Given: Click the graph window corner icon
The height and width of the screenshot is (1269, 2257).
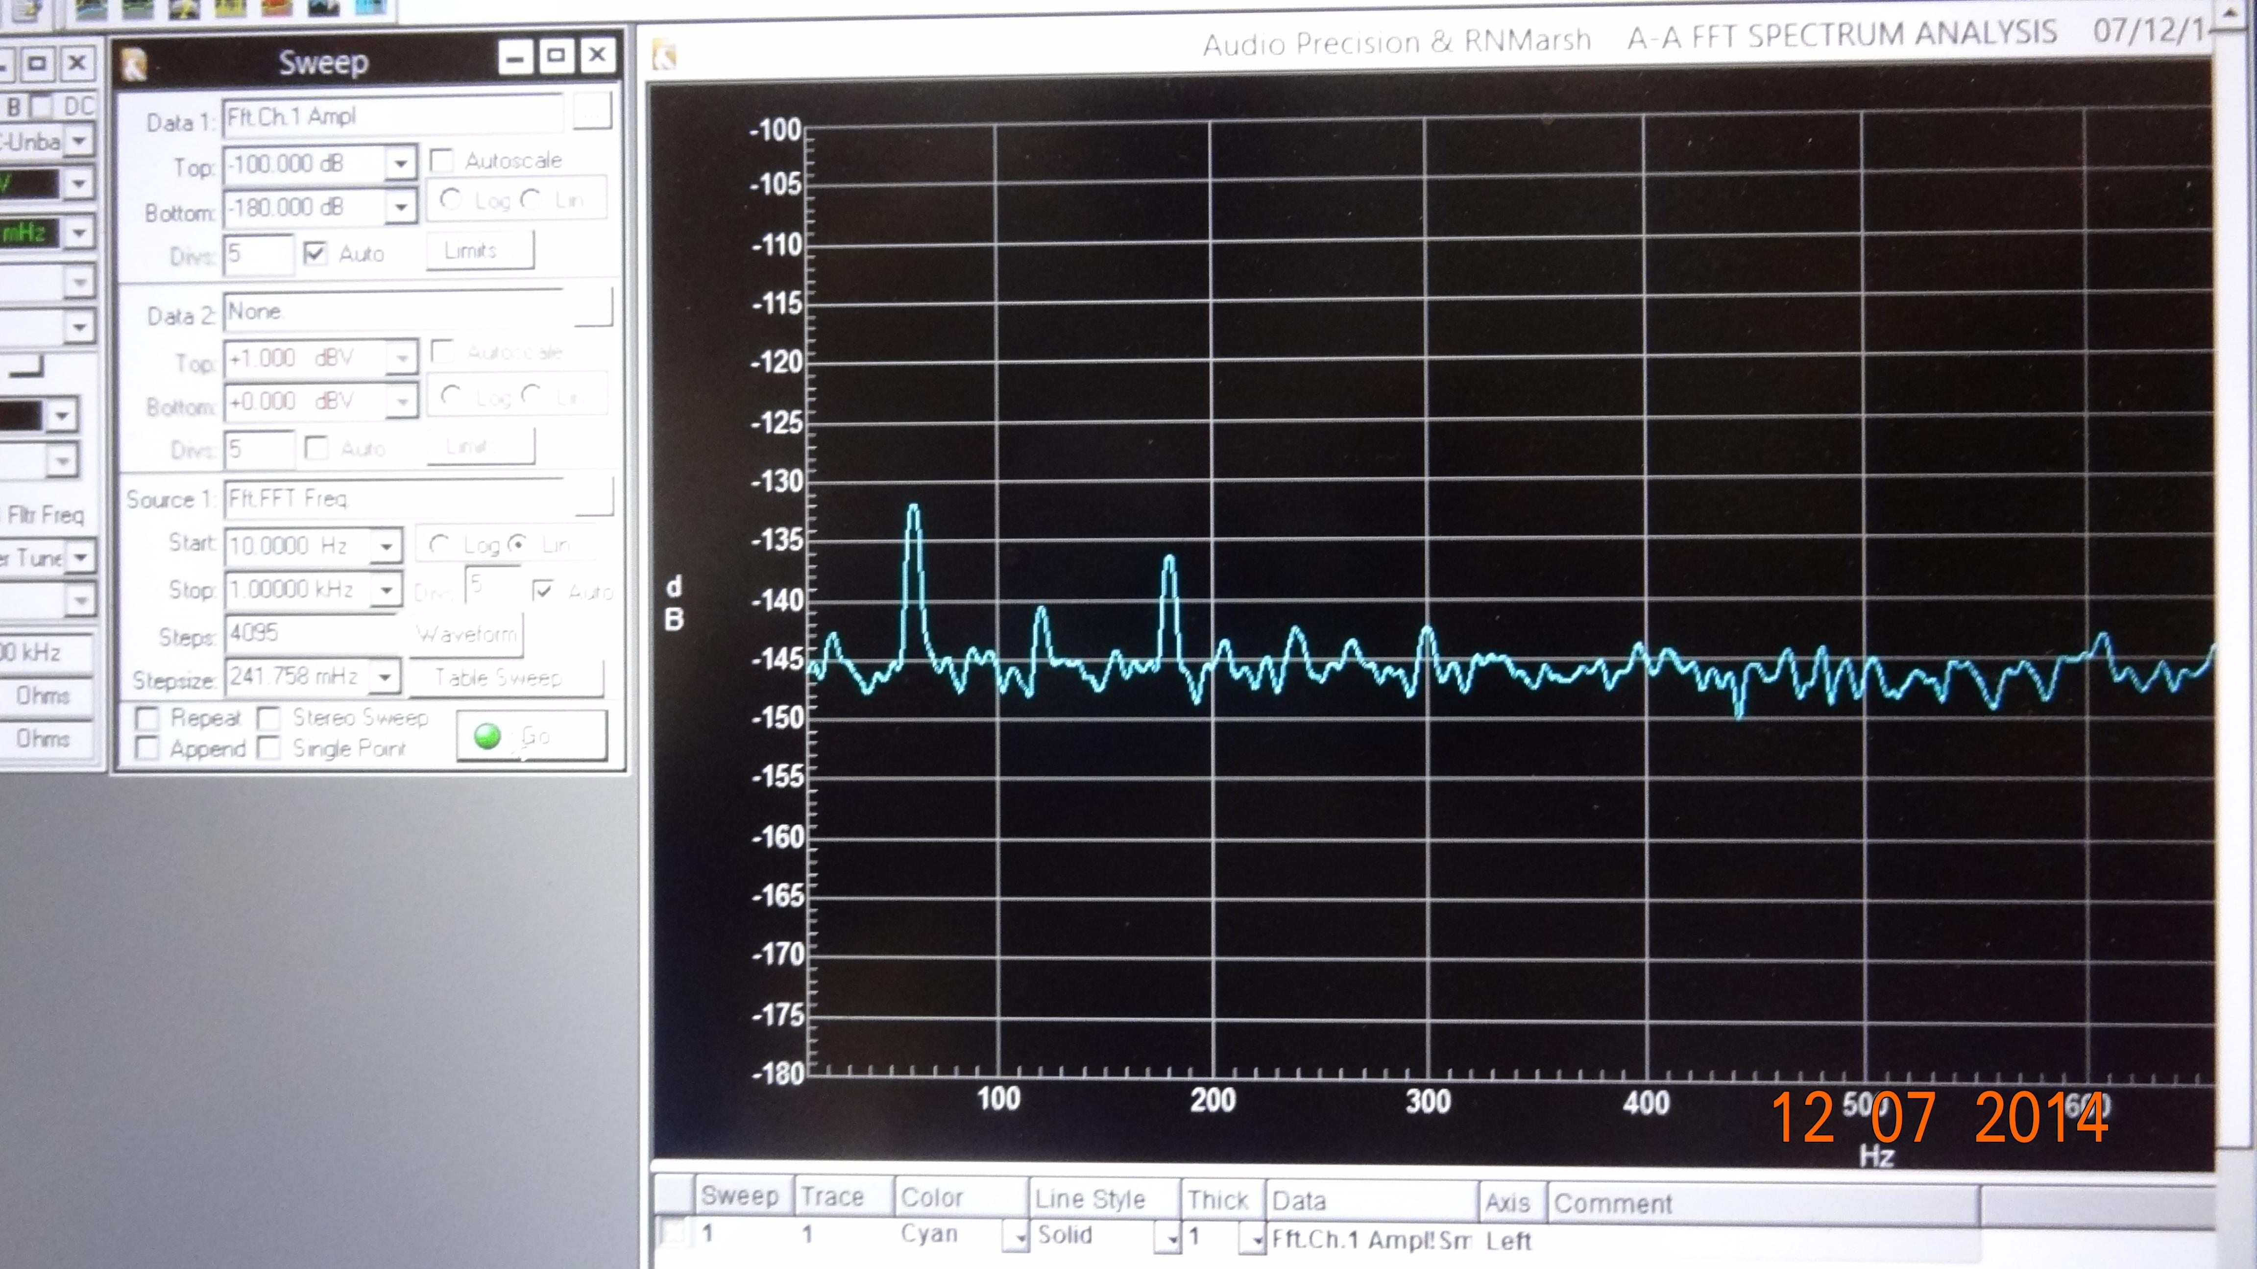Looking at the screenshot, I should 664,54.
